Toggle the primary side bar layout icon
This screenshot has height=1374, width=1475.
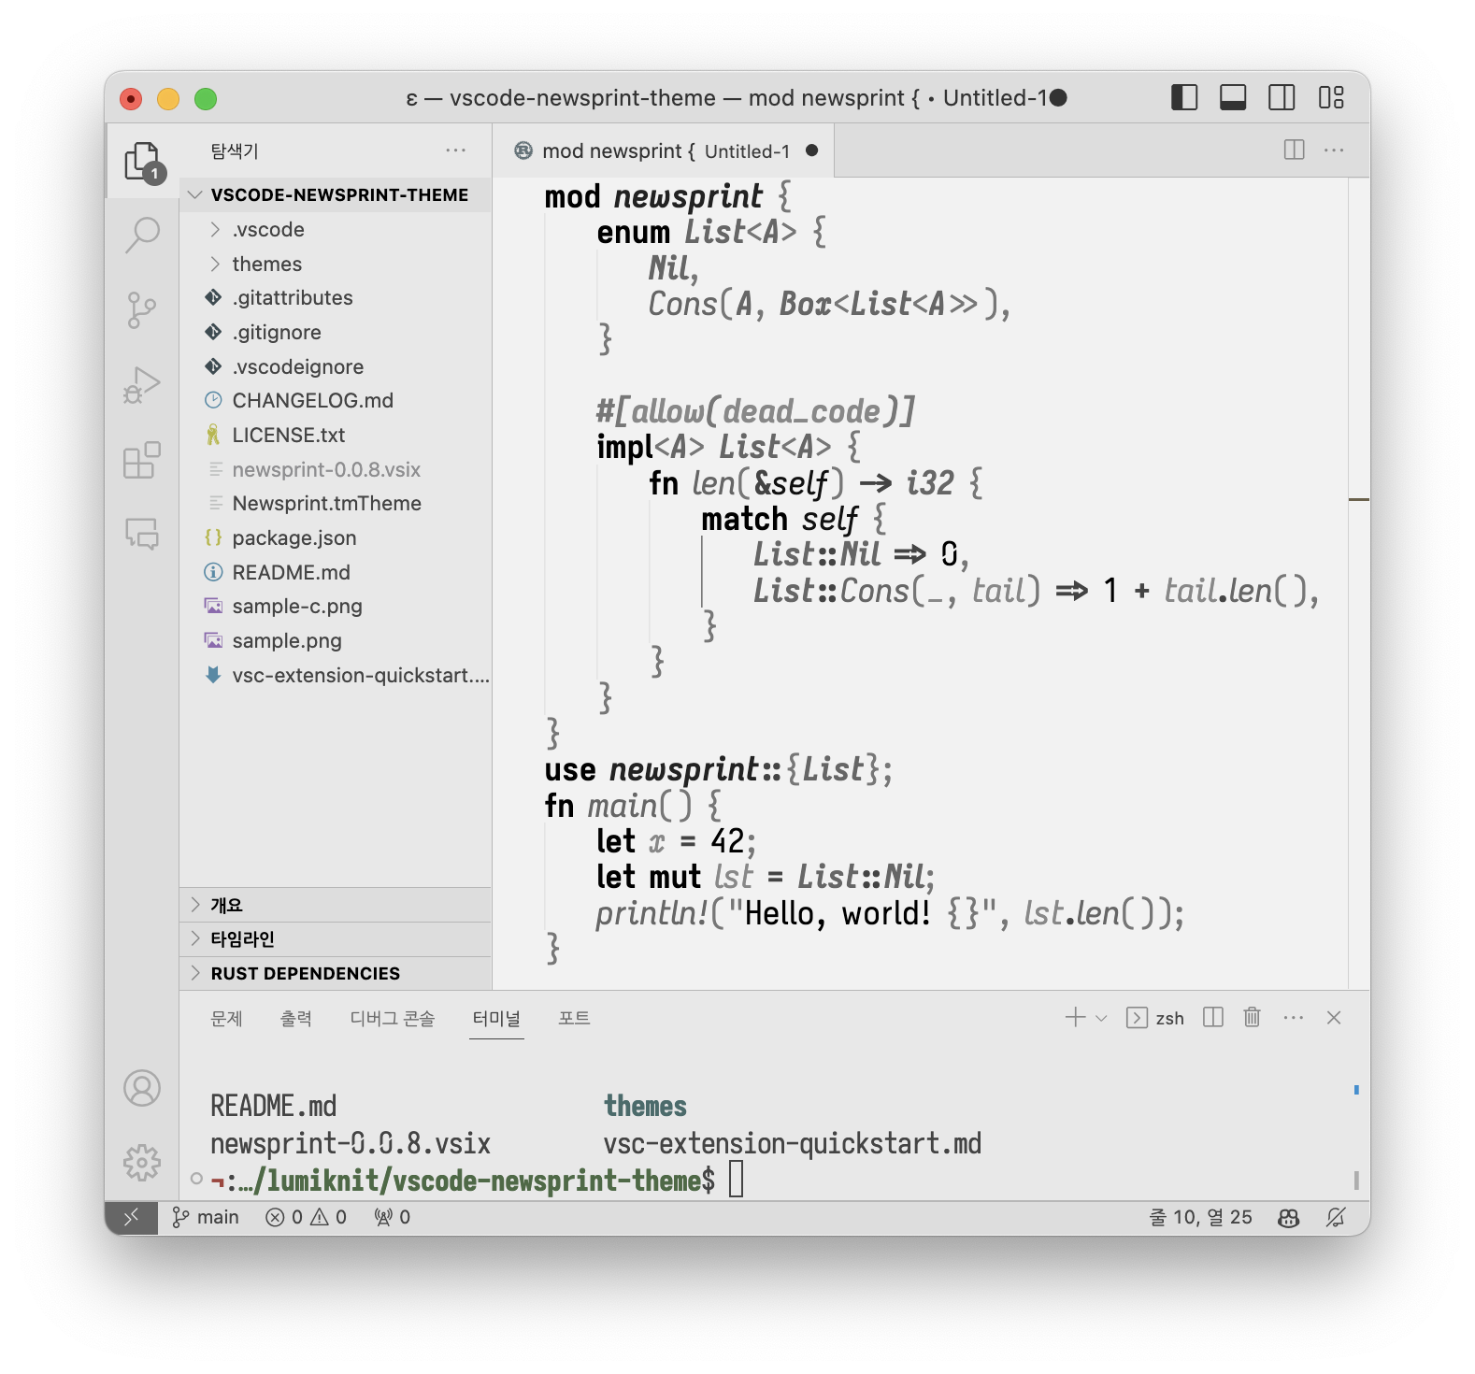click(1184, 97)
